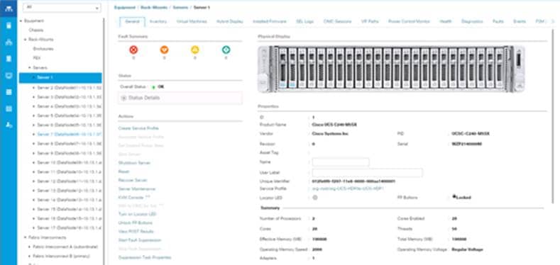Click Turn on Locator LED action
The height and width of the screenshot is (265, 560).
pos(137,214)
